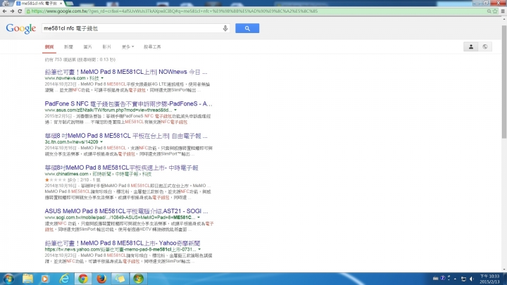Open a new tab beside the current tab

[70, 4]
